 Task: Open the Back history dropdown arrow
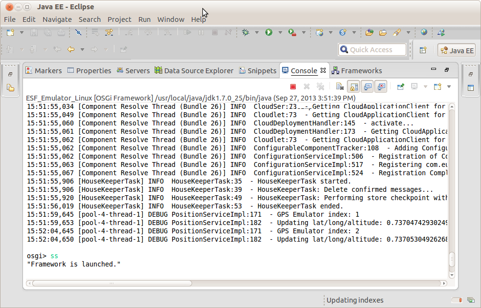click(82, 49)
